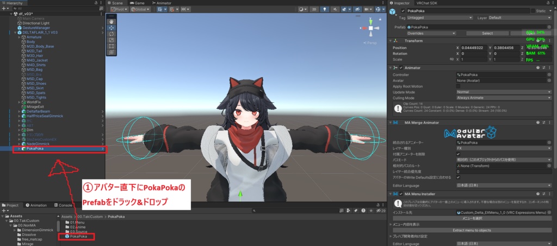This screenshot has height=246, width=557.
Task: Expand メニュー内容を表示 foldout
Action: pyautogui.click(x=391, y=224)
